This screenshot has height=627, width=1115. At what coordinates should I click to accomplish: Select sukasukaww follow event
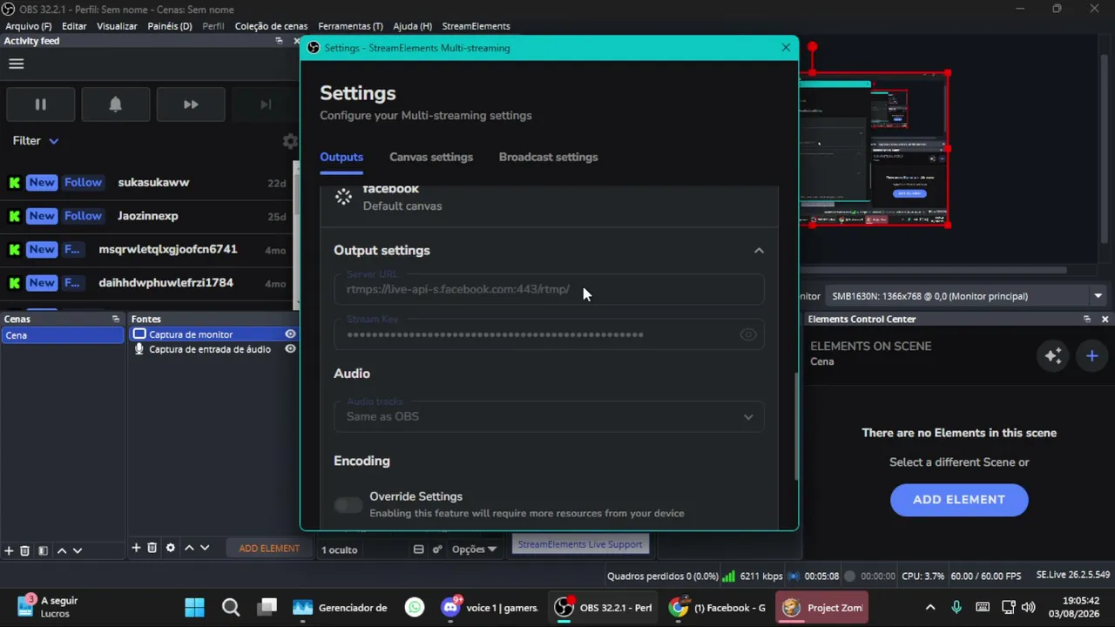[x=148, y=183]
